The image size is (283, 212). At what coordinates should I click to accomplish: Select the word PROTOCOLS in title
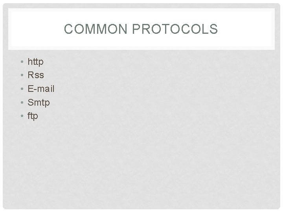(x=175, y=29)
